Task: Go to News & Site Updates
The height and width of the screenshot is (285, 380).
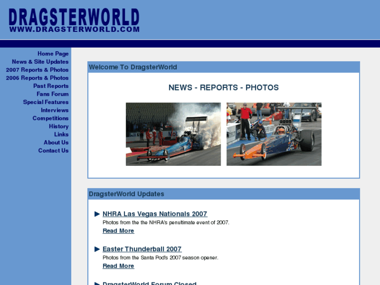Action: (x=40, y=62)
